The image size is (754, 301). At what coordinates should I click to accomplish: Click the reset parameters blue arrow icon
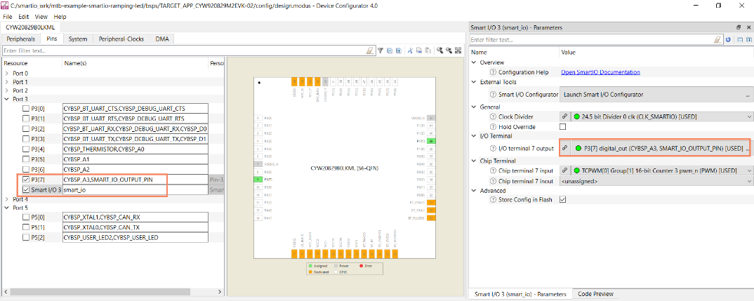pyautogui.click(x=728, y=39)
